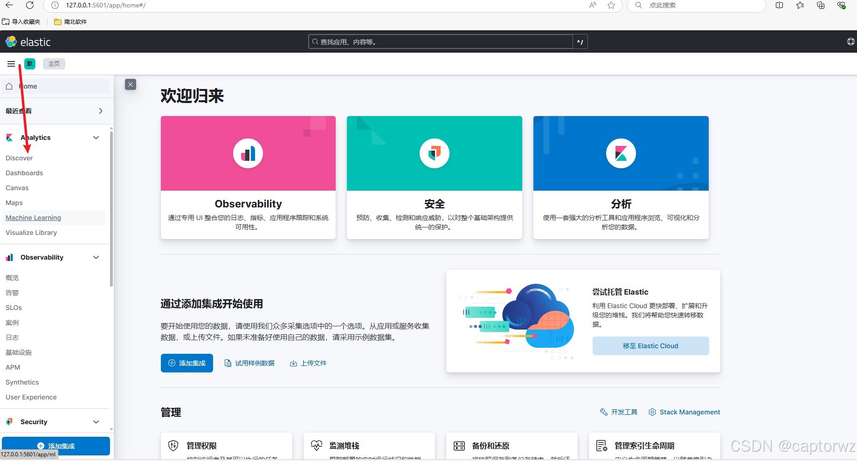Click 试用样例数据 link
Image resolution: width=857 pixels, height=461 pixels.
249,363
